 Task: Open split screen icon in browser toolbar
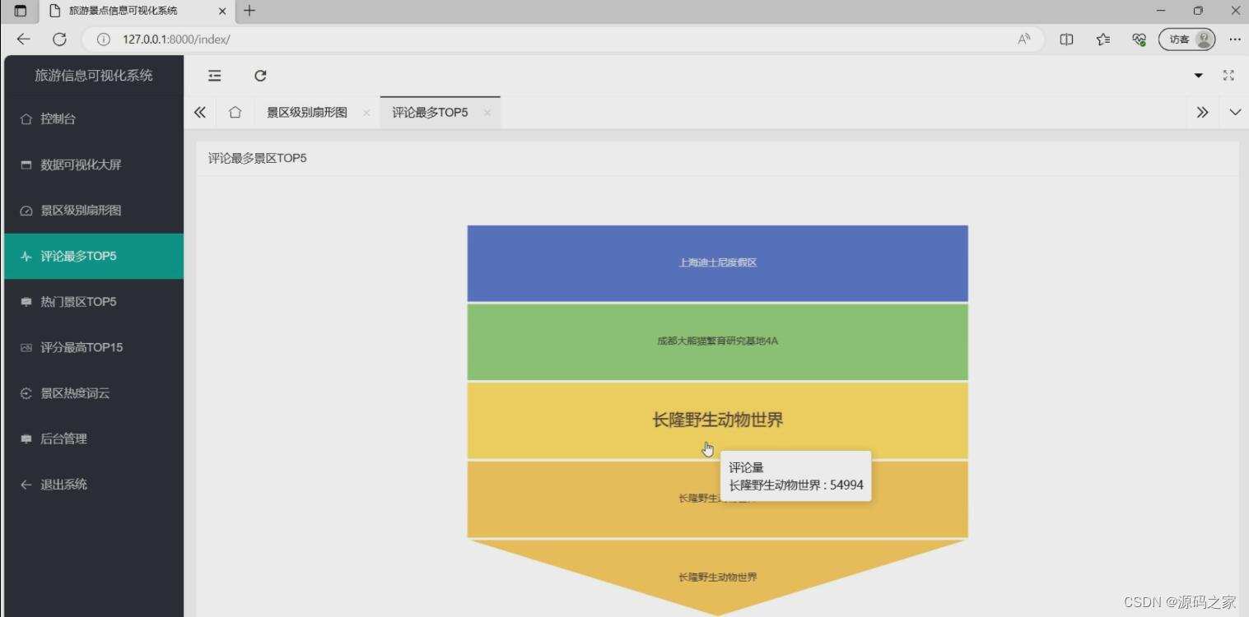pyautogui.click(x=1066, y=39)
